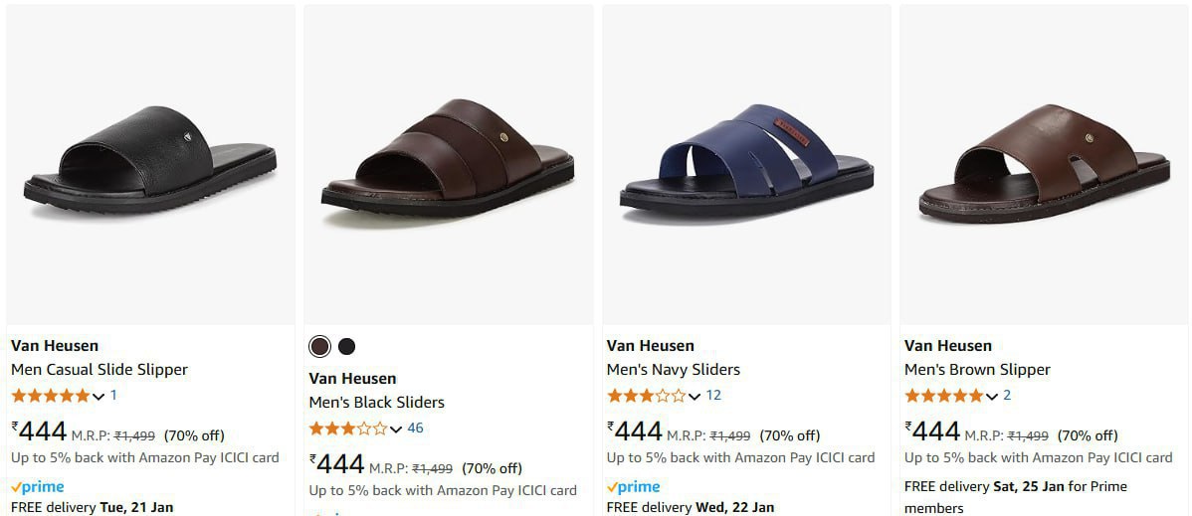
Task: Open the navy blue slider product image
Action: 746,163
